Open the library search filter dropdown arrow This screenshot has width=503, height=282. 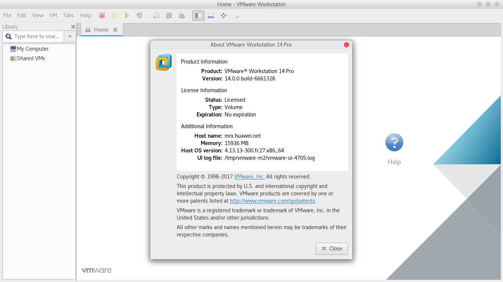[x=70, y=36]
